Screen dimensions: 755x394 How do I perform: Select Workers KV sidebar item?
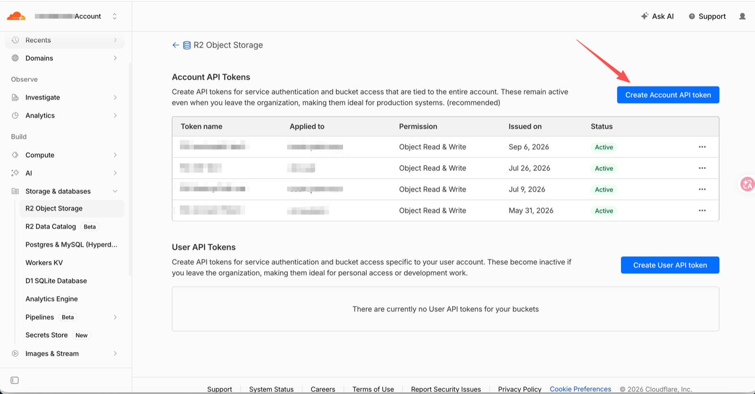[x=72, y=263]
